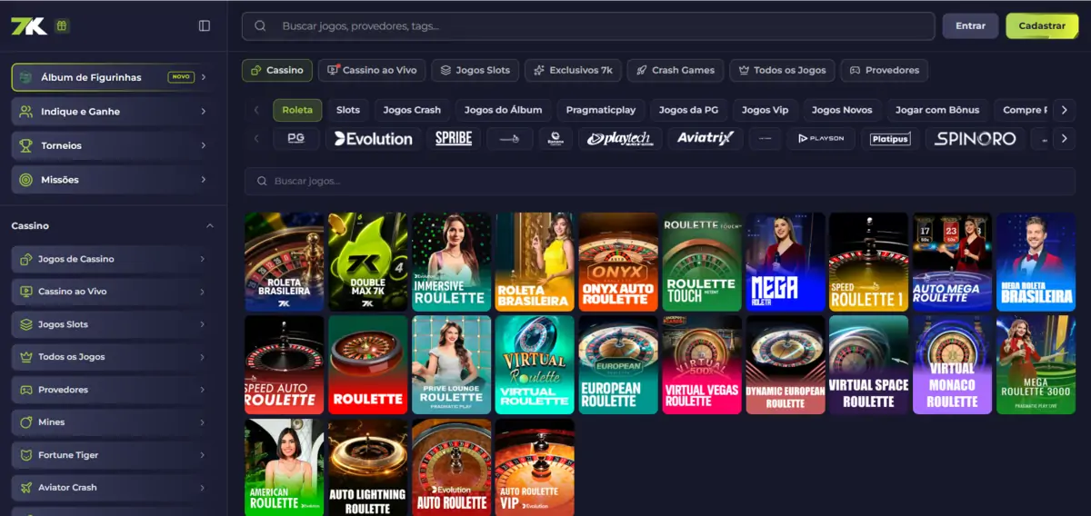Screen dimensions: 1091x516
Task: Open the gift box icon beside logo
Action: tap(62, 26)
